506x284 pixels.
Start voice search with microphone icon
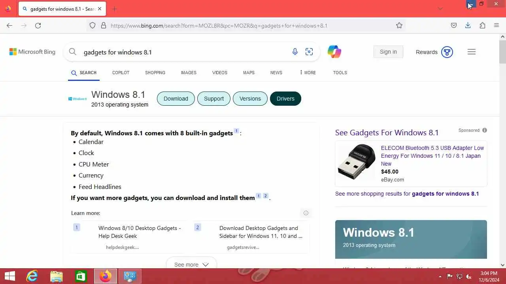[295, 52]
